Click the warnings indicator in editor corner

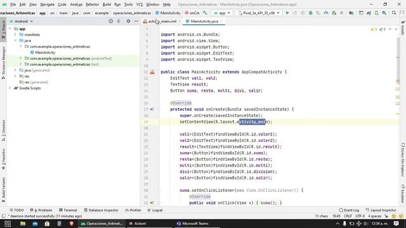(374, 29)
